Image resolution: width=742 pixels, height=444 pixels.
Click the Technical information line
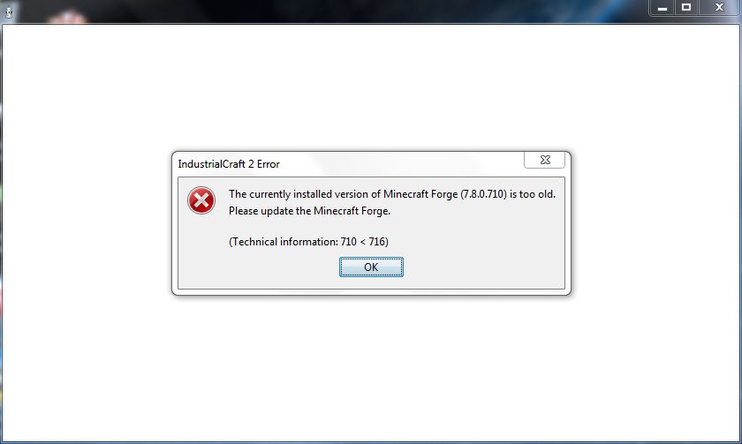coord(308,242)
